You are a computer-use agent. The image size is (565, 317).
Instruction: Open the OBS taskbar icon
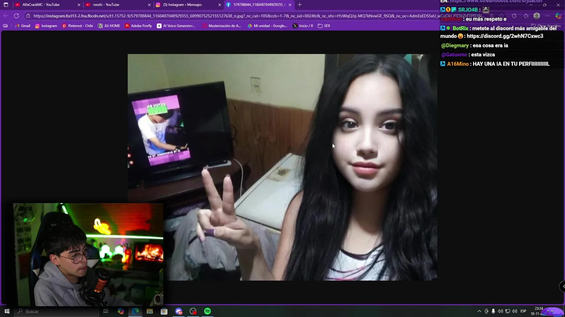193,311
